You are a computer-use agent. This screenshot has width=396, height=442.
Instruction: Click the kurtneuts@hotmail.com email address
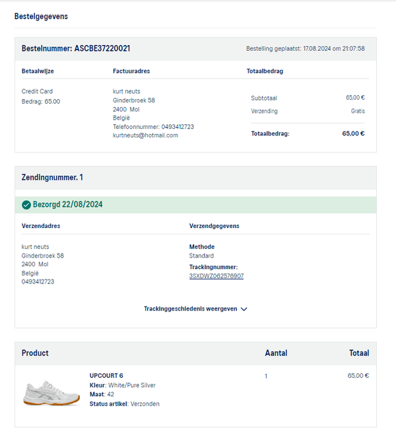(145, 135)
